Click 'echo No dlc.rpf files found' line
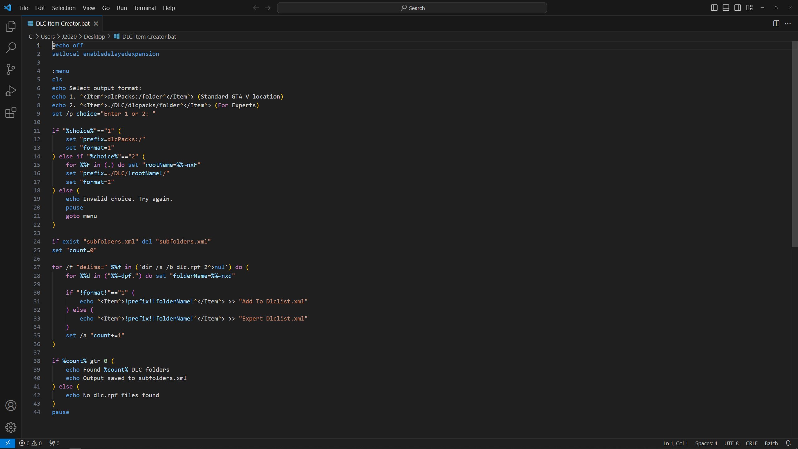798x449 pixels. (x=112, y=395)
